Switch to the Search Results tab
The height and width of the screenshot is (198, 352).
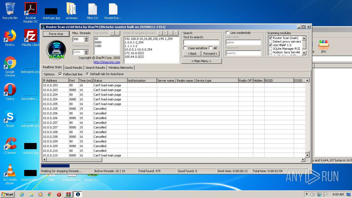95,68
